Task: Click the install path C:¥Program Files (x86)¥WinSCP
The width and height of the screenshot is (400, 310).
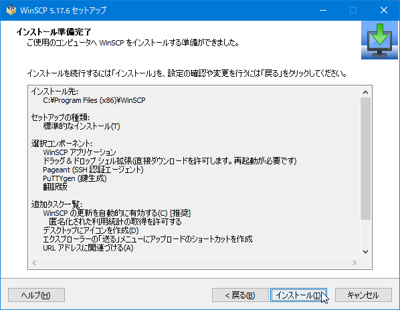Action: click(94, 100)
